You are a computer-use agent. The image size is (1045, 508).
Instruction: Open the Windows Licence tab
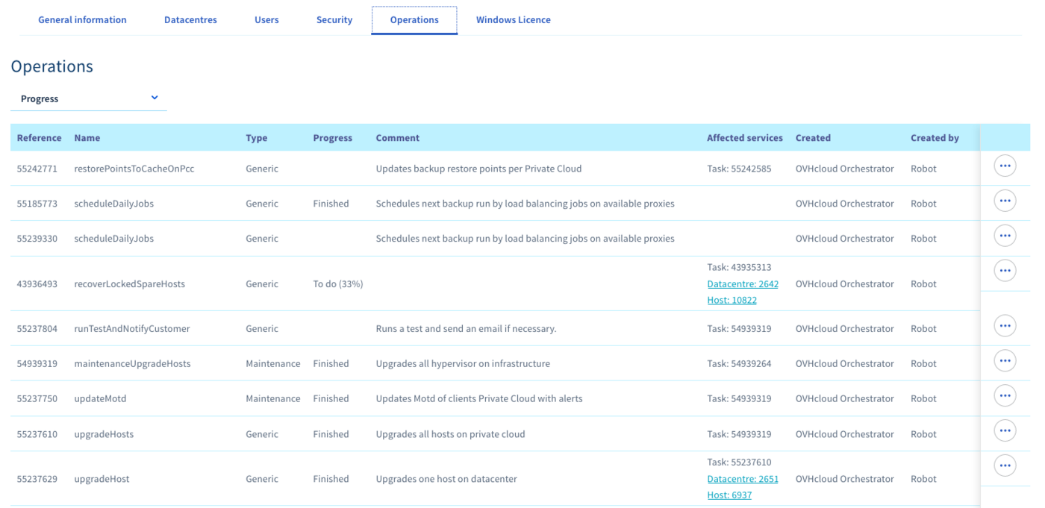(514, 20)
